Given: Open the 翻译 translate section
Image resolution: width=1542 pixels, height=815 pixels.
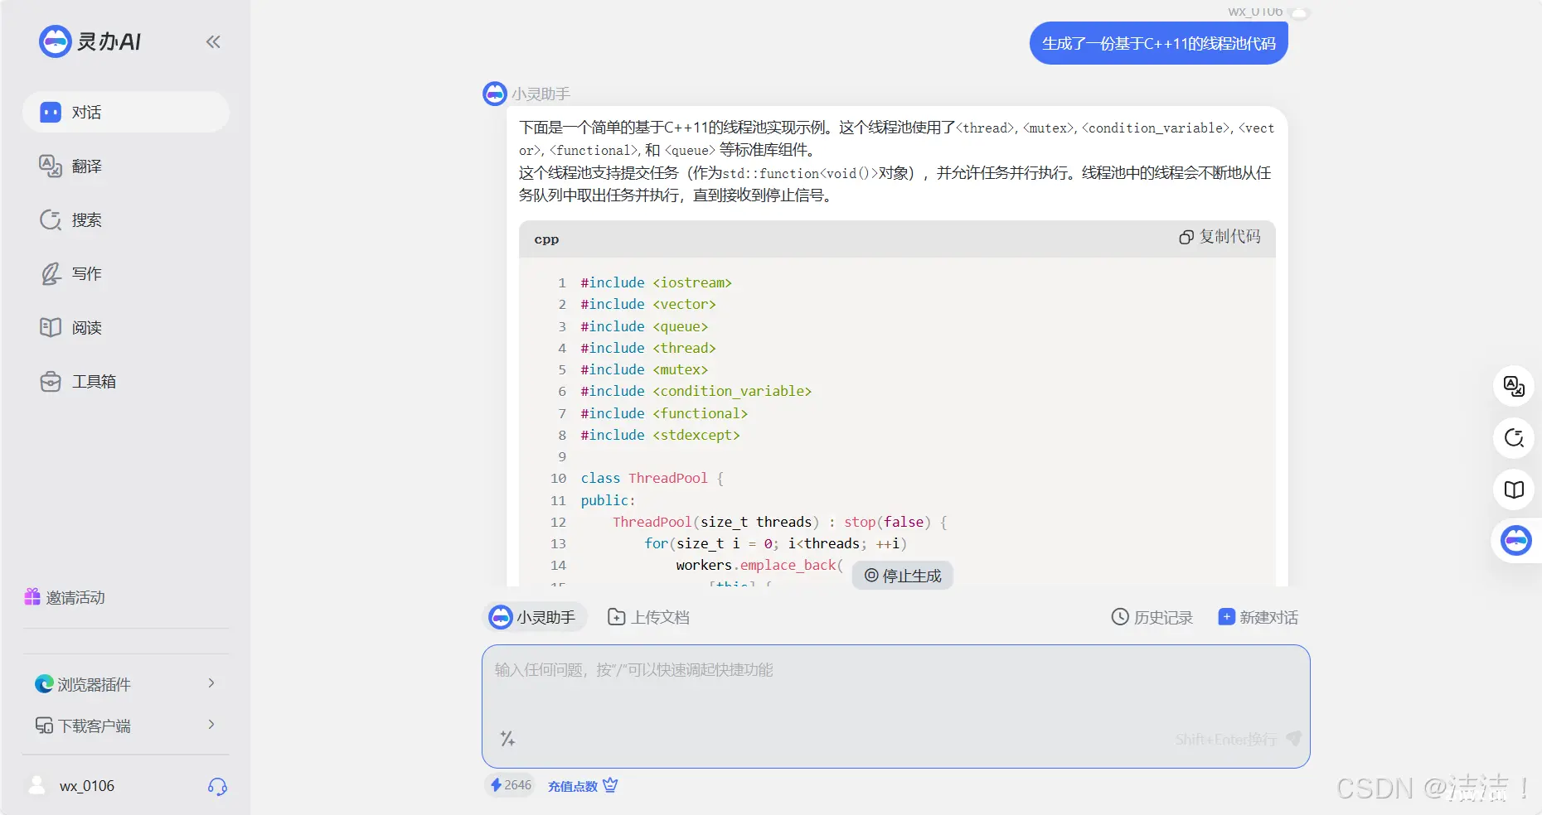Looking at the screenshot, I should 126,166.
